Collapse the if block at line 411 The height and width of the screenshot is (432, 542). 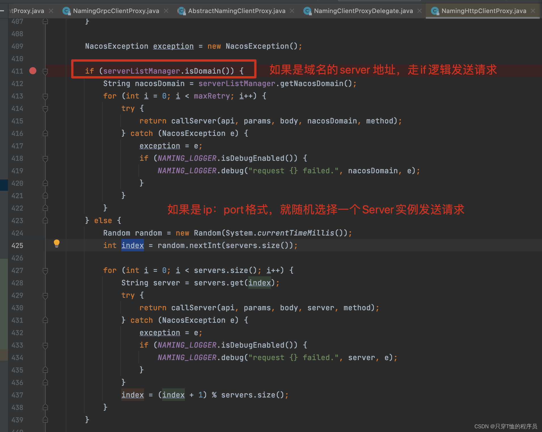coord(45,71)
